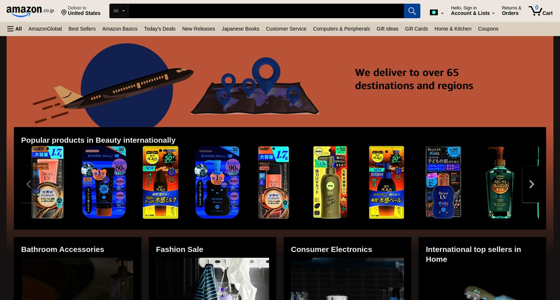Open Fashion Sale card image
Viewport: 560px width, 300px height.
[213, 279]
